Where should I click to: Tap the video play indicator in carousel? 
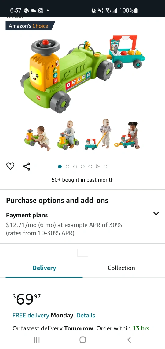point(97,167)
